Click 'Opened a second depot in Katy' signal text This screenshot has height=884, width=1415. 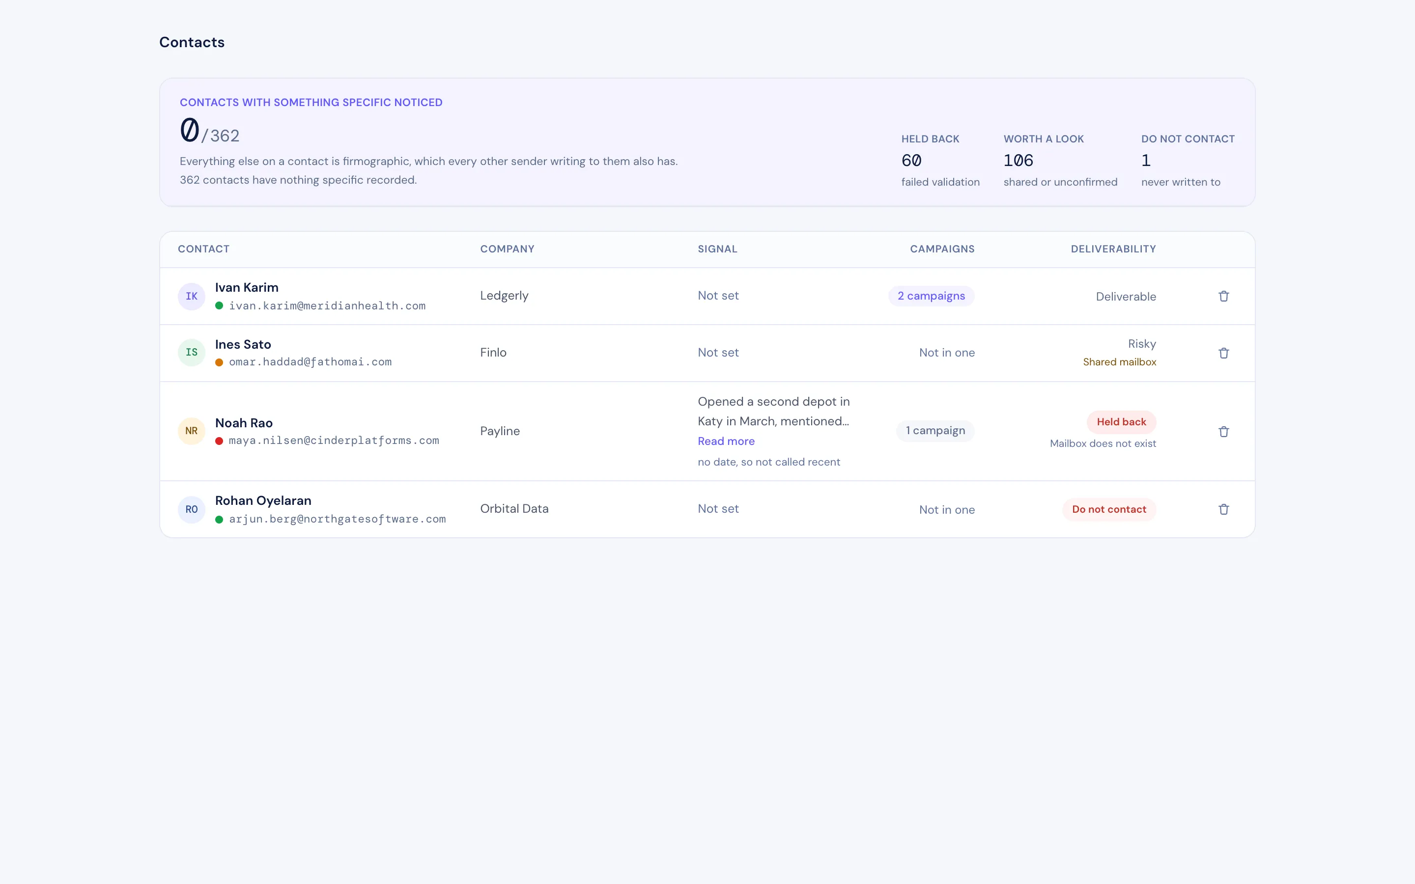[x=773, y=411]
